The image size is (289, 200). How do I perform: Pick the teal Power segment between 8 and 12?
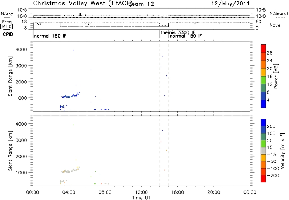tap(263, 88)
